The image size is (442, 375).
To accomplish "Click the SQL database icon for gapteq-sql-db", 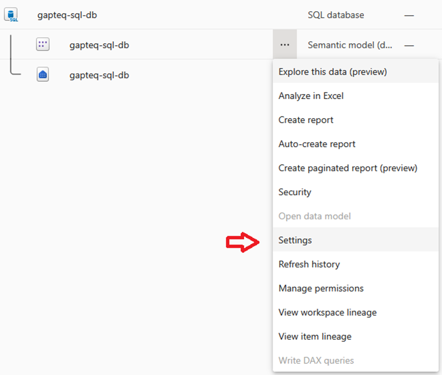I will [11, 15].
